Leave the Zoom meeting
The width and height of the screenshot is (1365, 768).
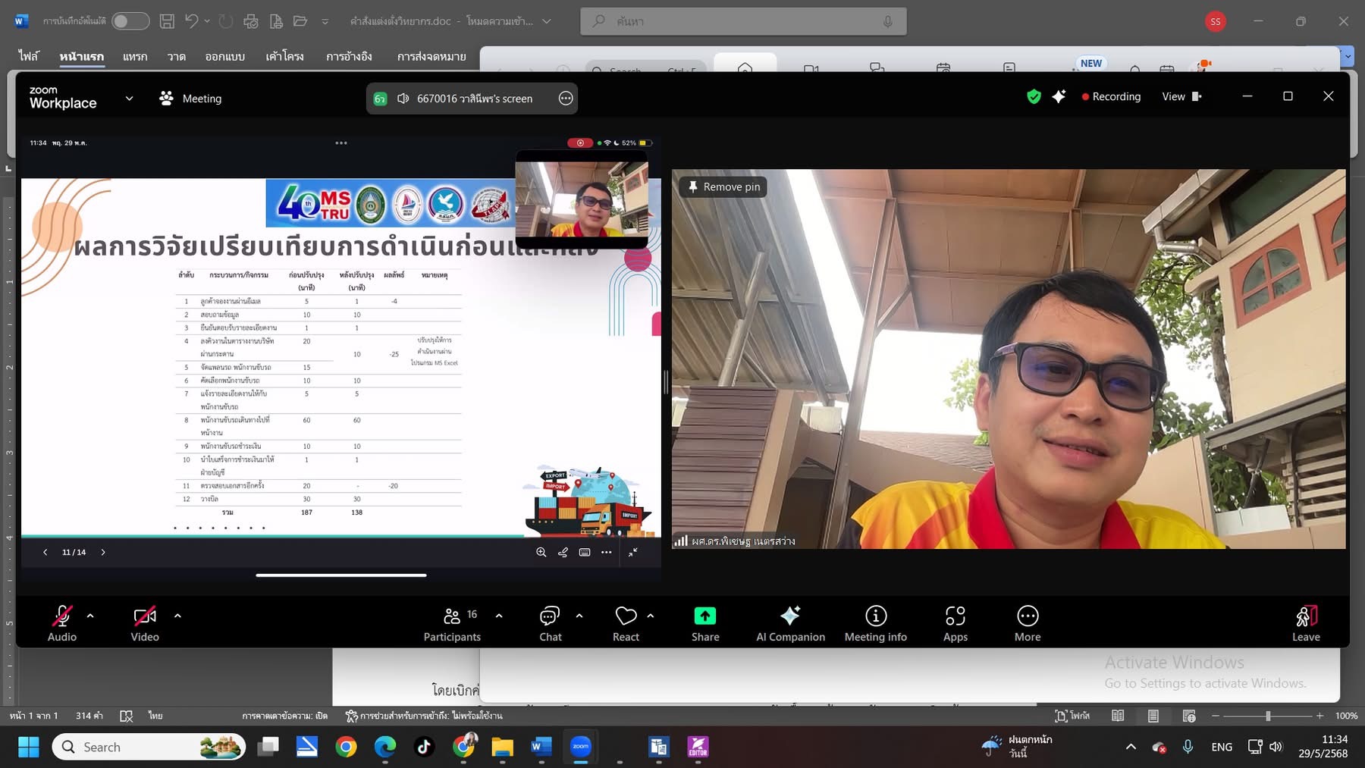(x=1305, y=623)
